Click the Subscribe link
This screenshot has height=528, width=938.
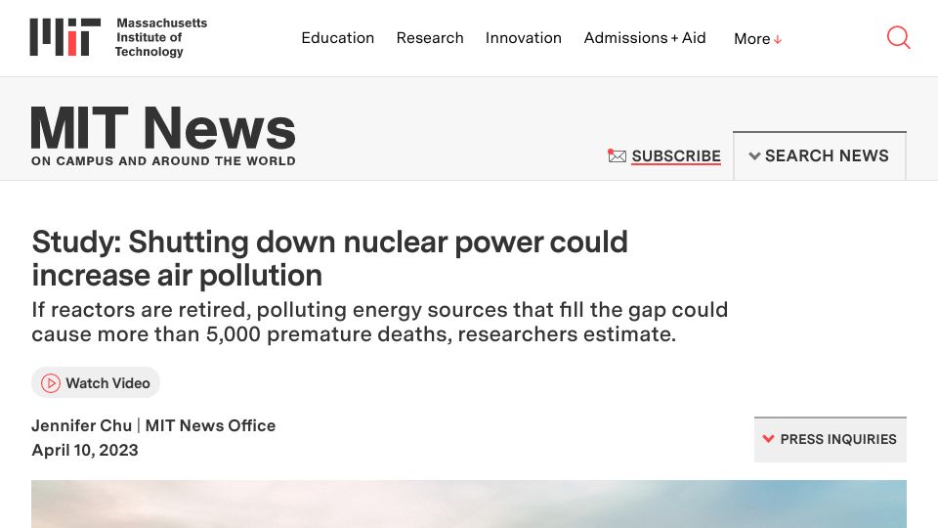click(x=676, y=156)
